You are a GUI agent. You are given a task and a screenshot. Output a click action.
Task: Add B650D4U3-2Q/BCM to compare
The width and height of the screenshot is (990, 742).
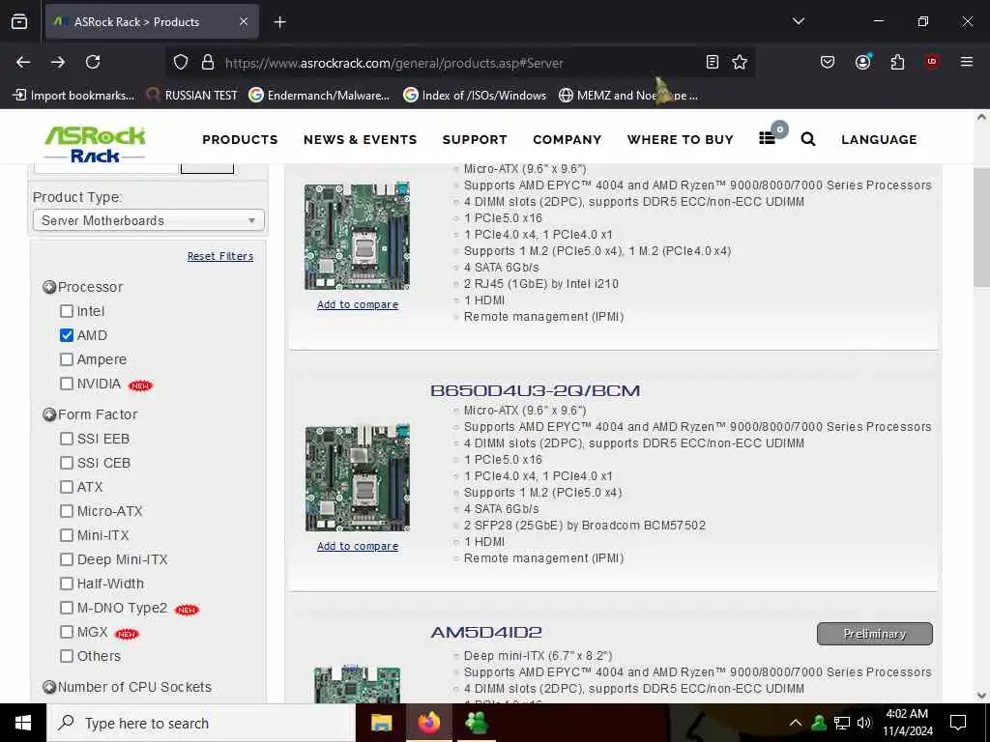point(358,546)
